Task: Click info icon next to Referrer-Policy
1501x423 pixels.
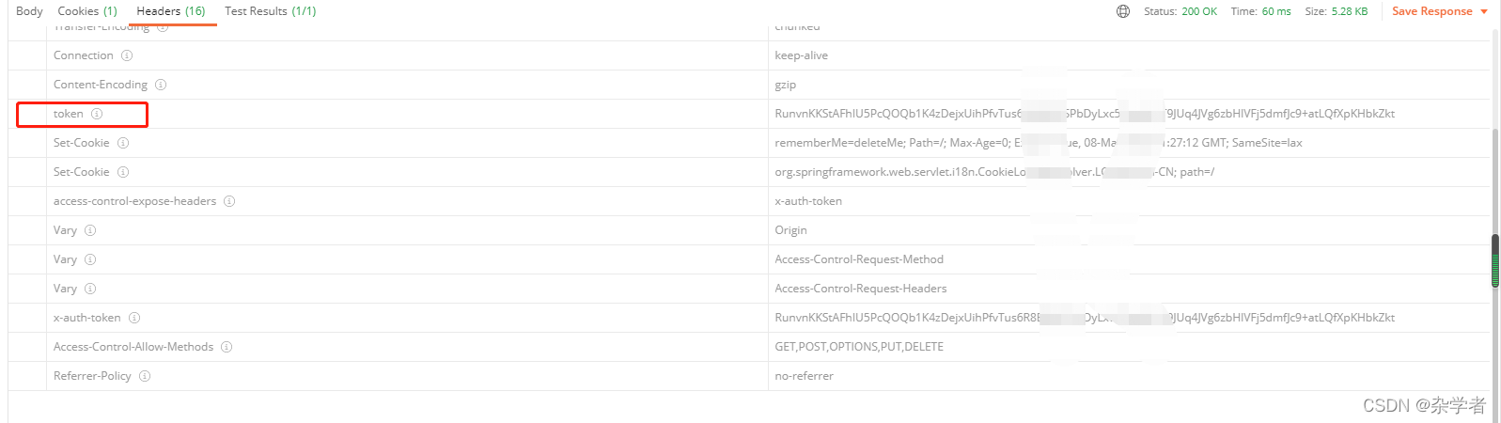Action: point(145,376)
